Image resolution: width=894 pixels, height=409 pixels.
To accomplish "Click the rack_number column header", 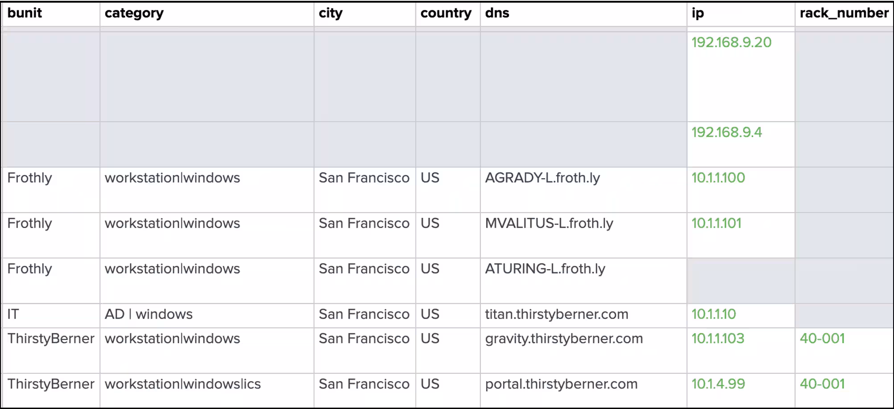I will (x=844, y=13).
